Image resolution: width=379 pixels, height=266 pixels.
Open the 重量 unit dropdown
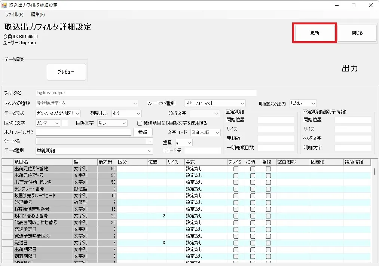[184, 143]
